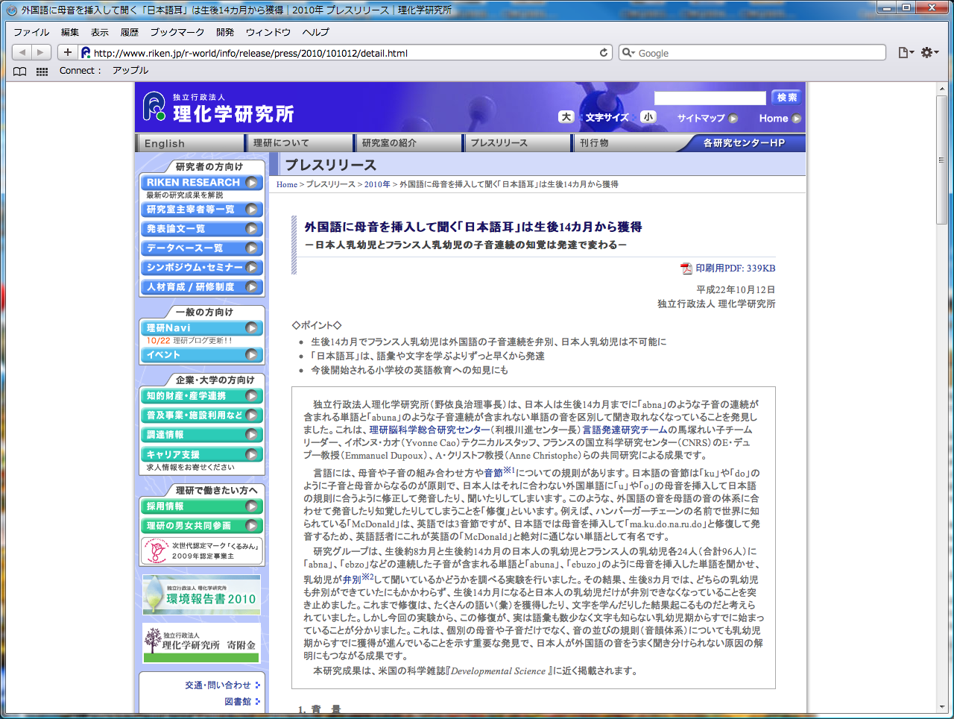The width and height of the screenshot is (954, 719).
Task: Click the page vertical scrollbar down arrow
Action: [942, 707]
